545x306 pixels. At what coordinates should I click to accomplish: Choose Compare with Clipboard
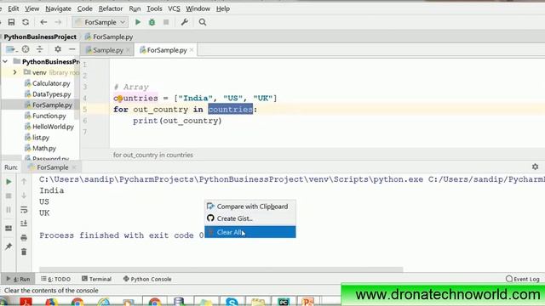click(x=250, y=207)
